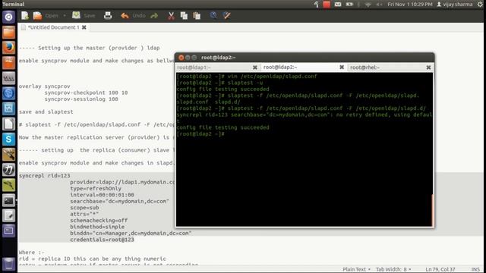Select the Untitled Document 1 tab
Image resolution: width=486 pixels, height=273 pixels.
(x=53, y=27)
